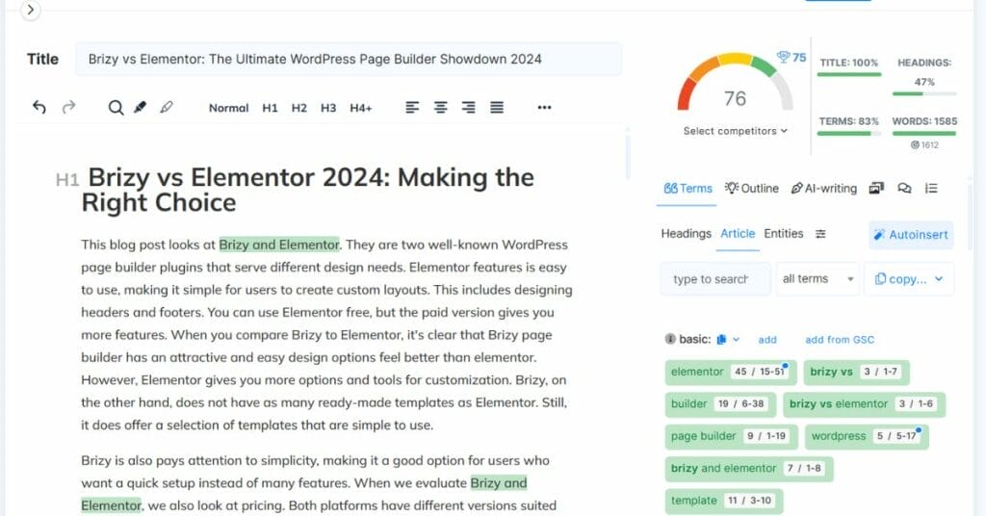Switch to the Outline tab
Image resolution: width=986 pixels, height=516 pixels.
751,189
